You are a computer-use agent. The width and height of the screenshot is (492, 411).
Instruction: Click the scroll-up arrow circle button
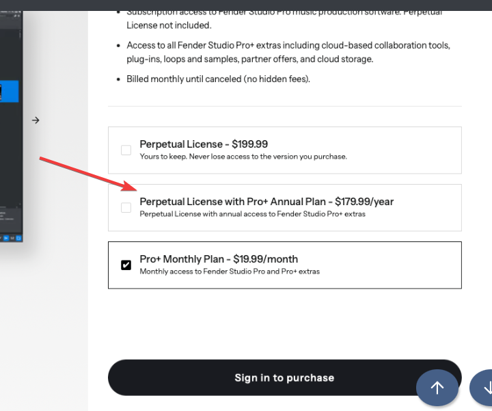[437, 388]
